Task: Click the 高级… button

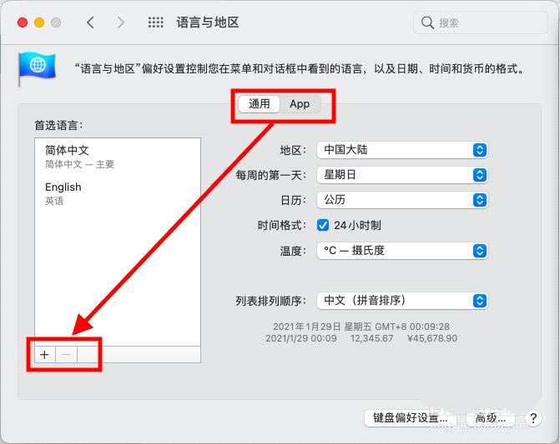Action: point(490,418)
